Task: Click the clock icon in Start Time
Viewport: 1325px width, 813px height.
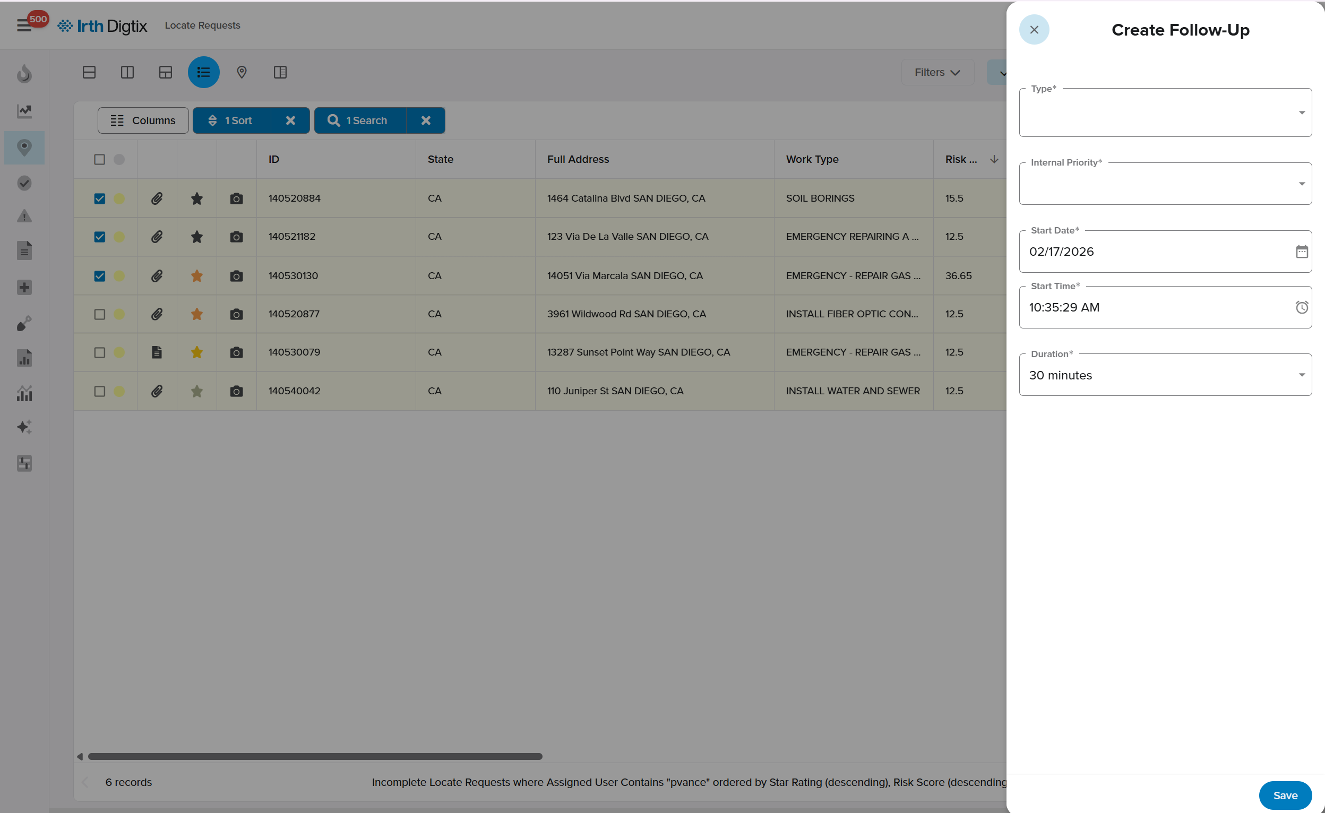Action: click(x=1301, y=308)
